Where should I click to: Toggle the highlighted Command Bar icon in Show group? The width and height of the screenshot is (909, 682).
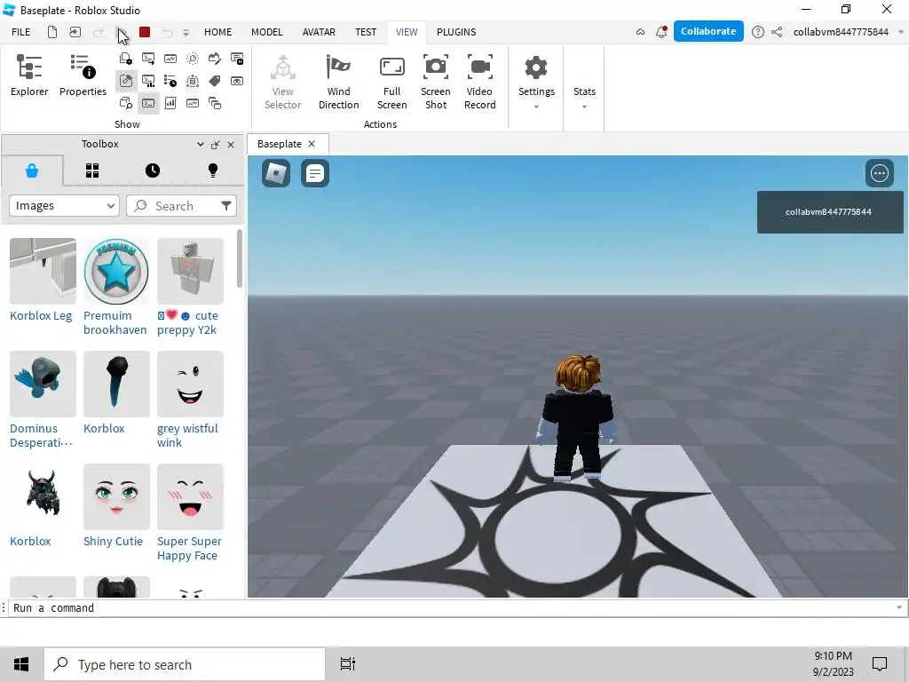(x=148, y=103)
